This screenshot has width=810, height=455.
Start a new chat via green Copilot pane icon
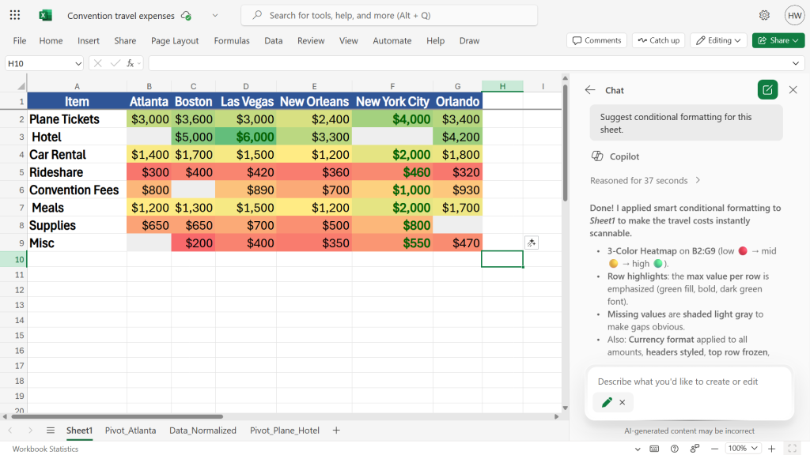tap(766, 89)
